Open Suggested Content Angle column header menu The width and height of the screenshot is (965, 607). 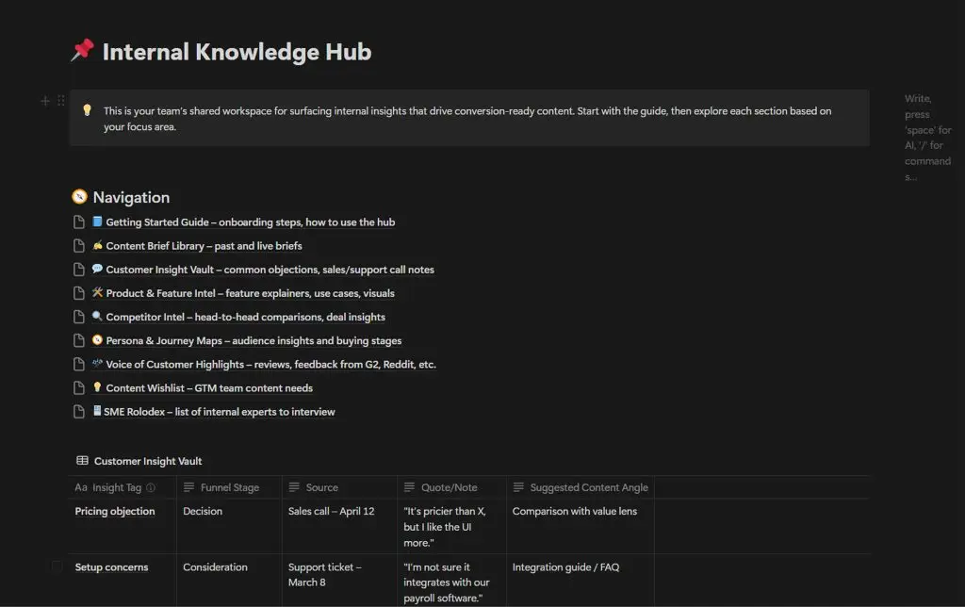coord(581,487)
